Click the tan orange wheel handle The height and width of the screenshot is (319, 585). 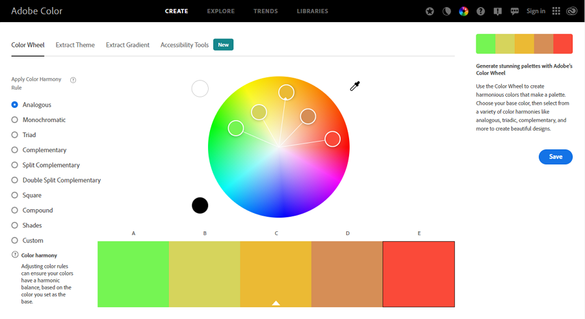[x=308, y=116]
